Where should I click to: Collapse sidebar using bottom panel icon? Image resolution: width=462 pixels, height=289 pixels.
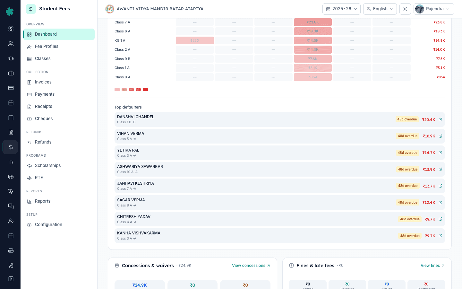pos(11,279)
